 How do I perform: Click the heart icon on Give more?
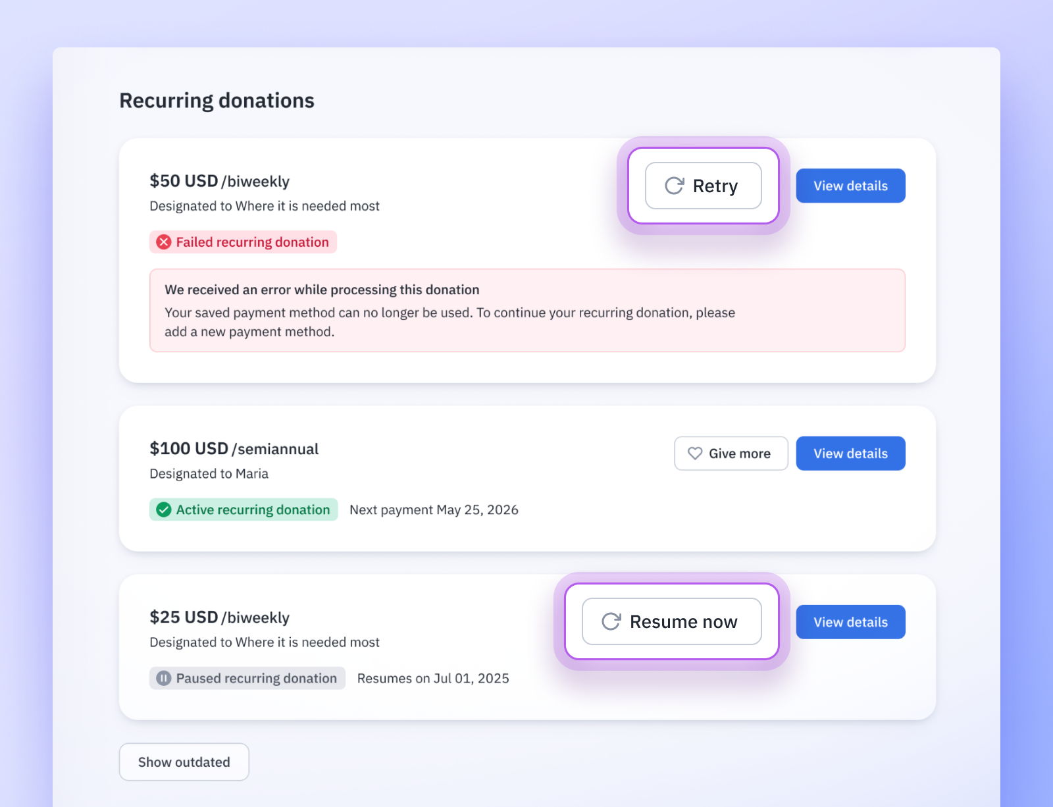coord(694,454)
